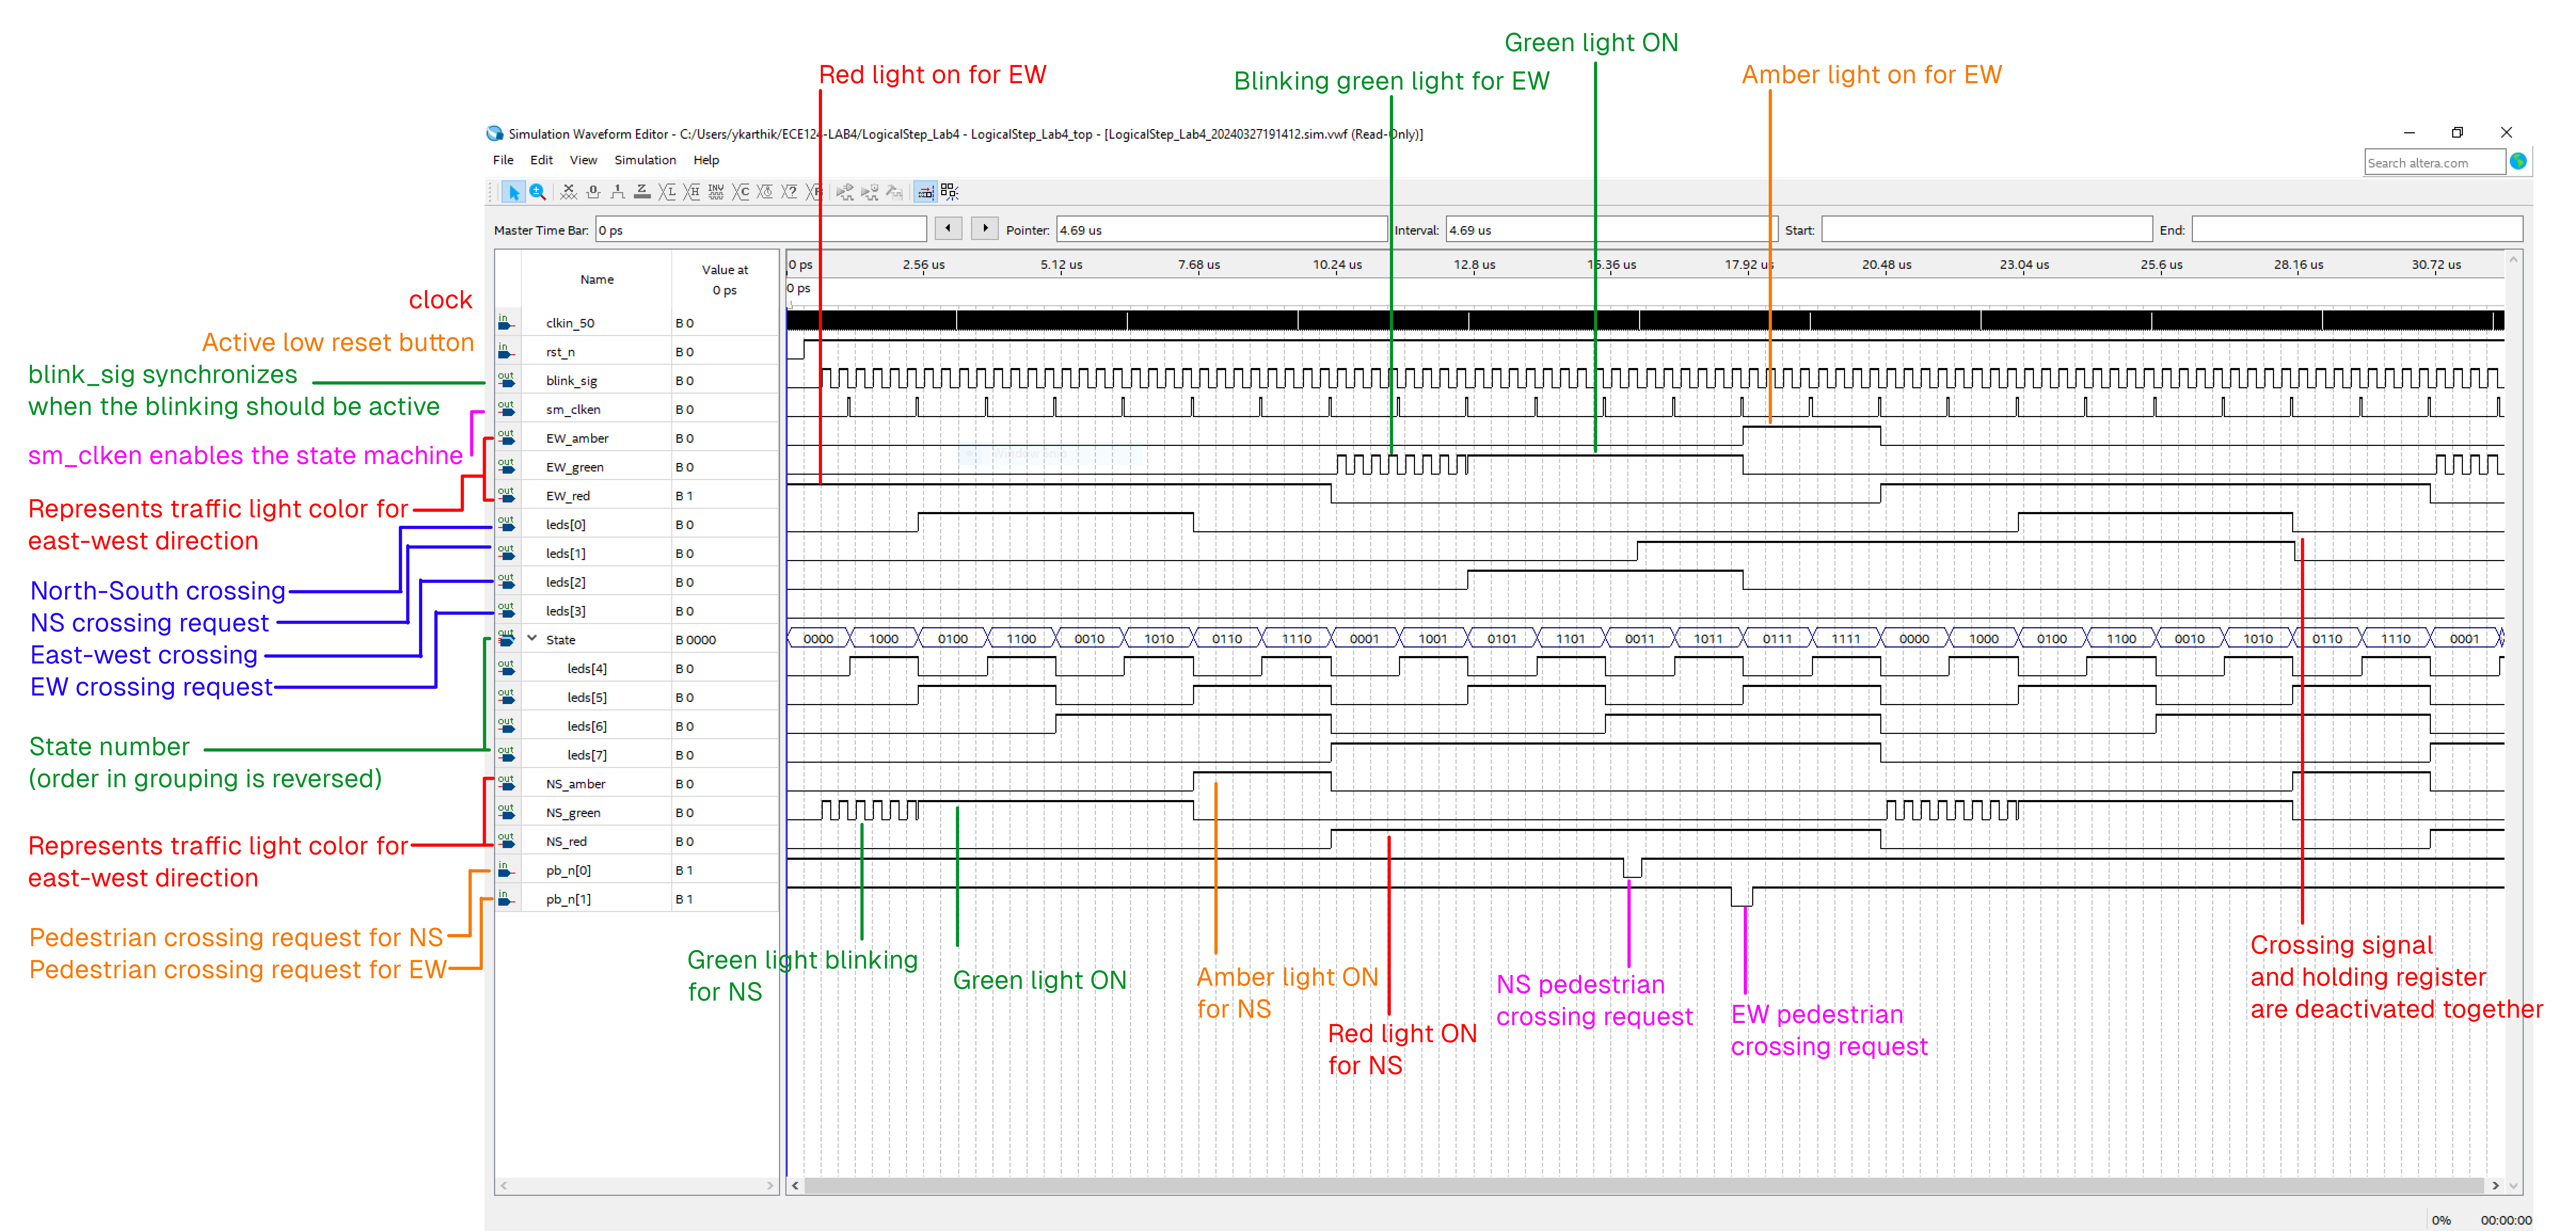Click signal list scrollbar right arrow

(x=770, y=1185)
